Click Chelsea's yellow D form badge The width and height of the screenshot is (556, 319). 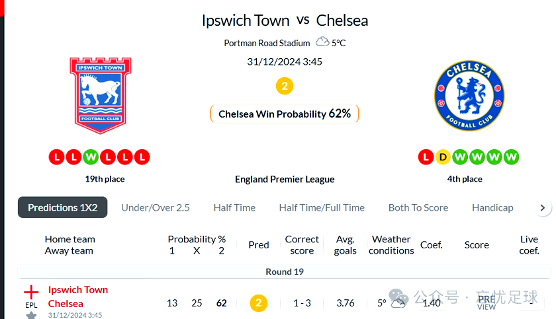(443, 157)
